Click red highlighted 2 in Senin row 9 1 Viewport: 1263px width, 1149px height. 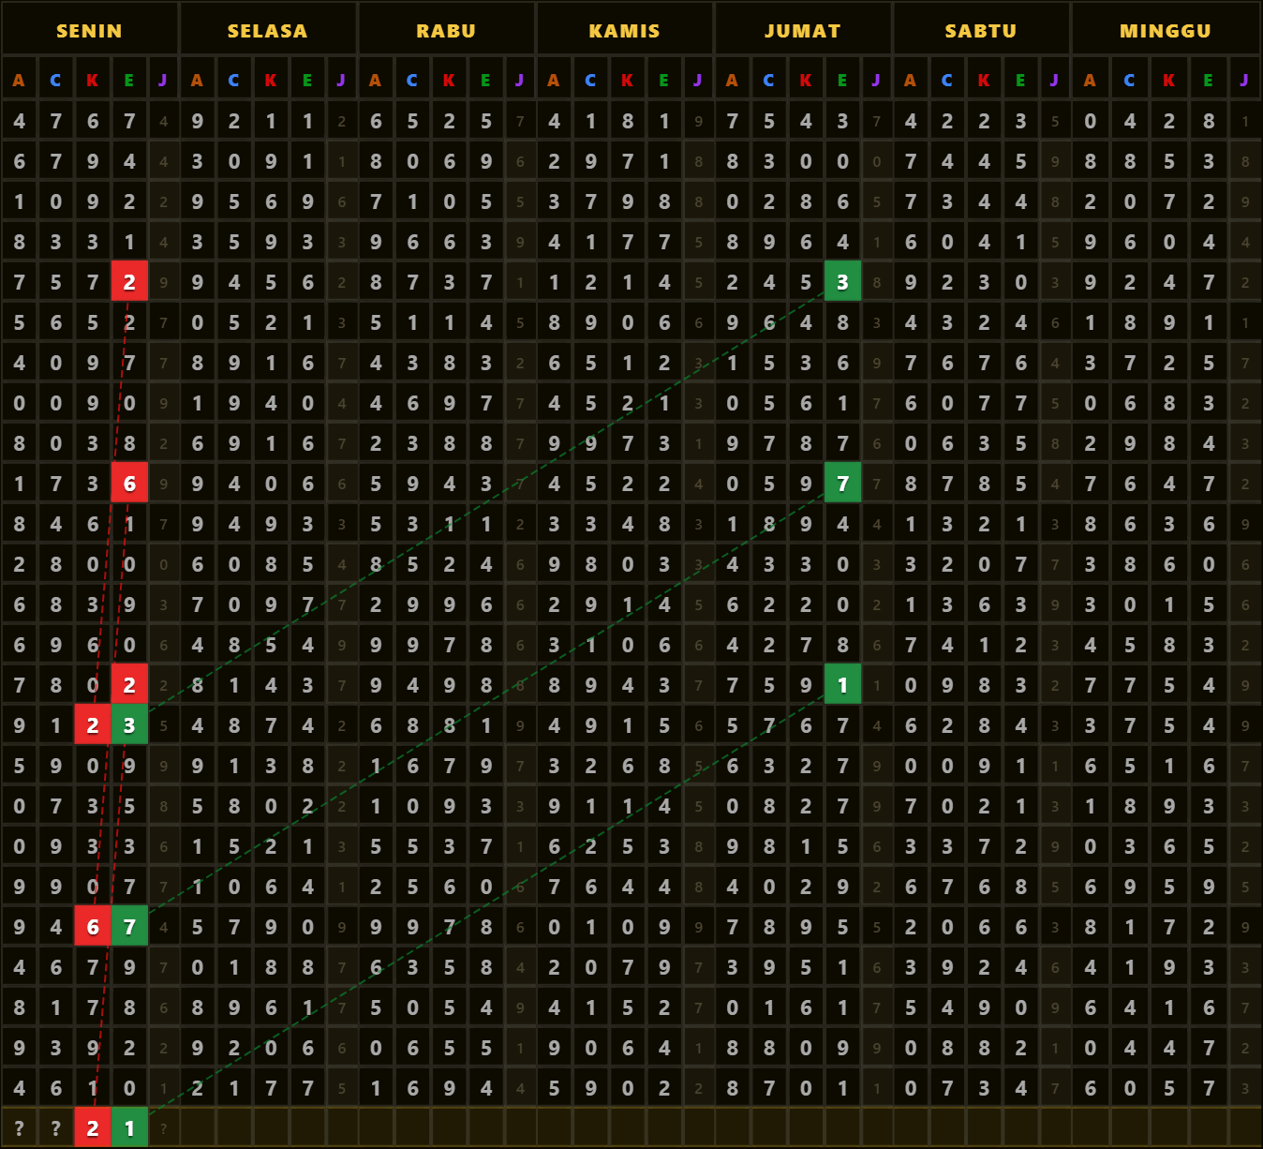[92, 725]
